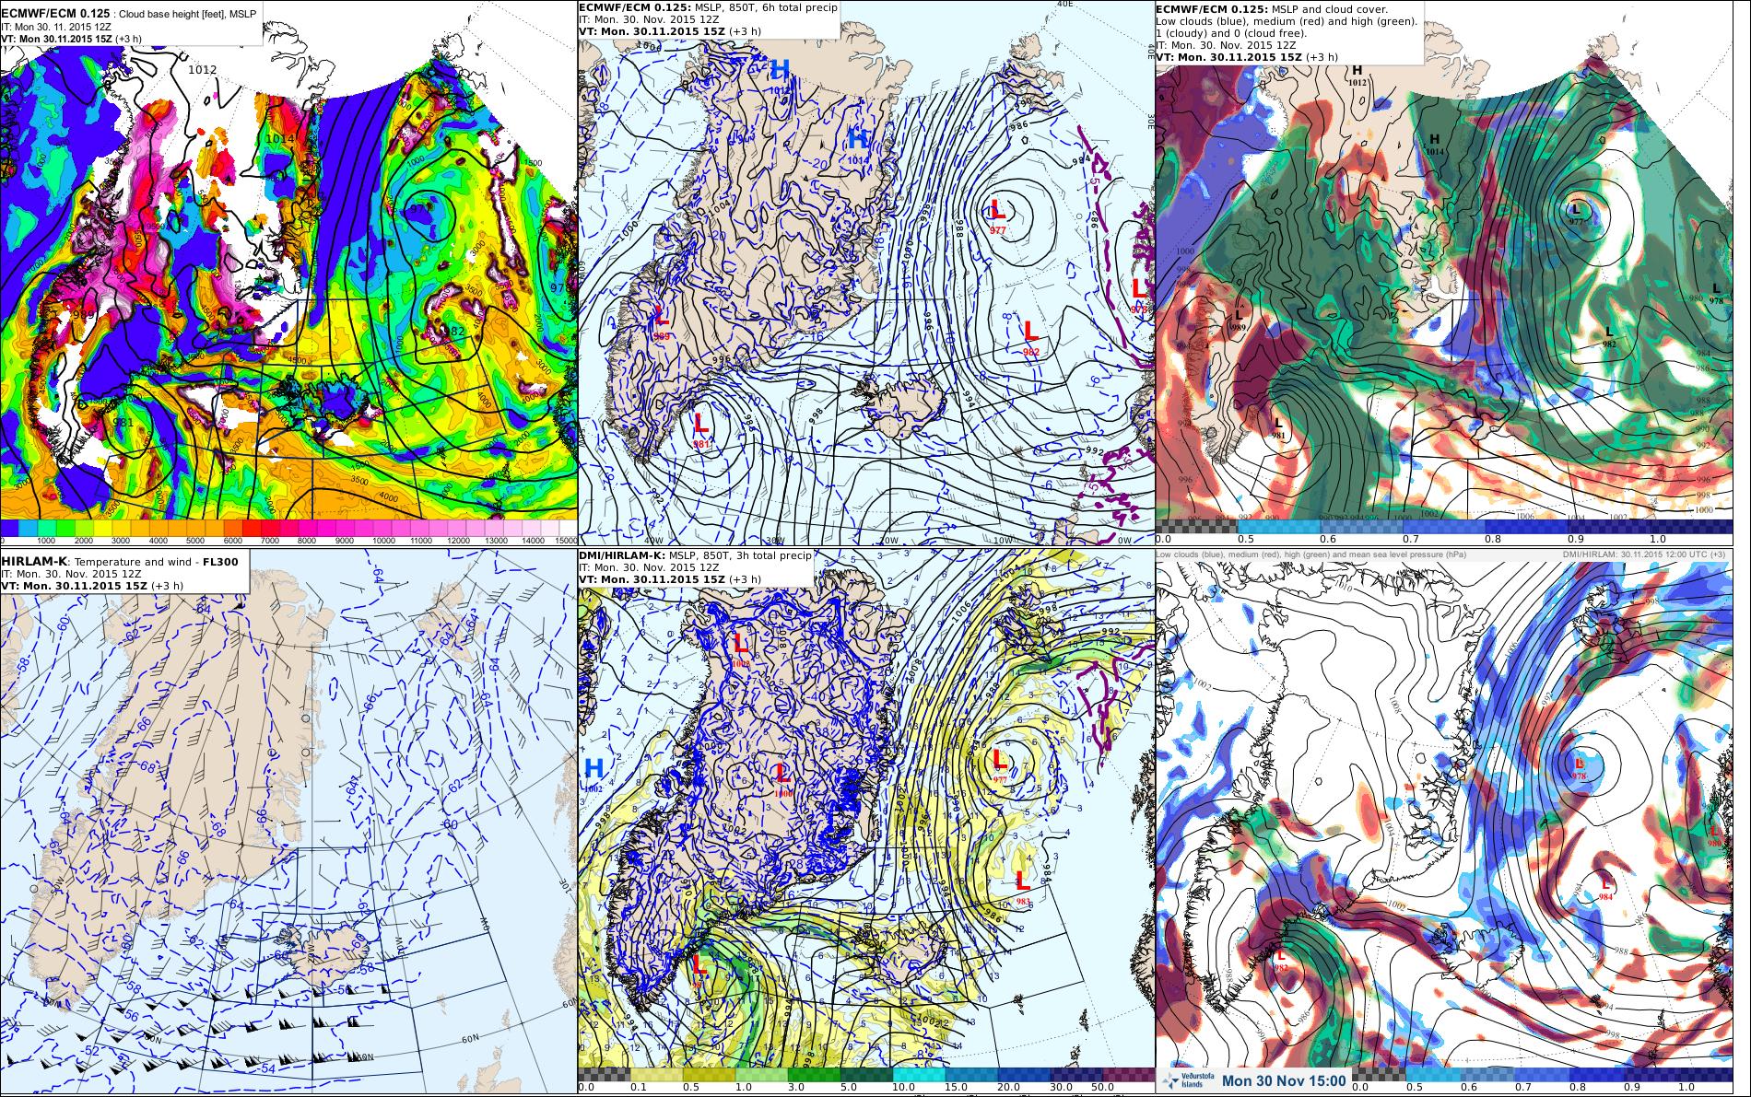Click 'MSLP and cloud cover.' title text

(x=1333, y=7)
